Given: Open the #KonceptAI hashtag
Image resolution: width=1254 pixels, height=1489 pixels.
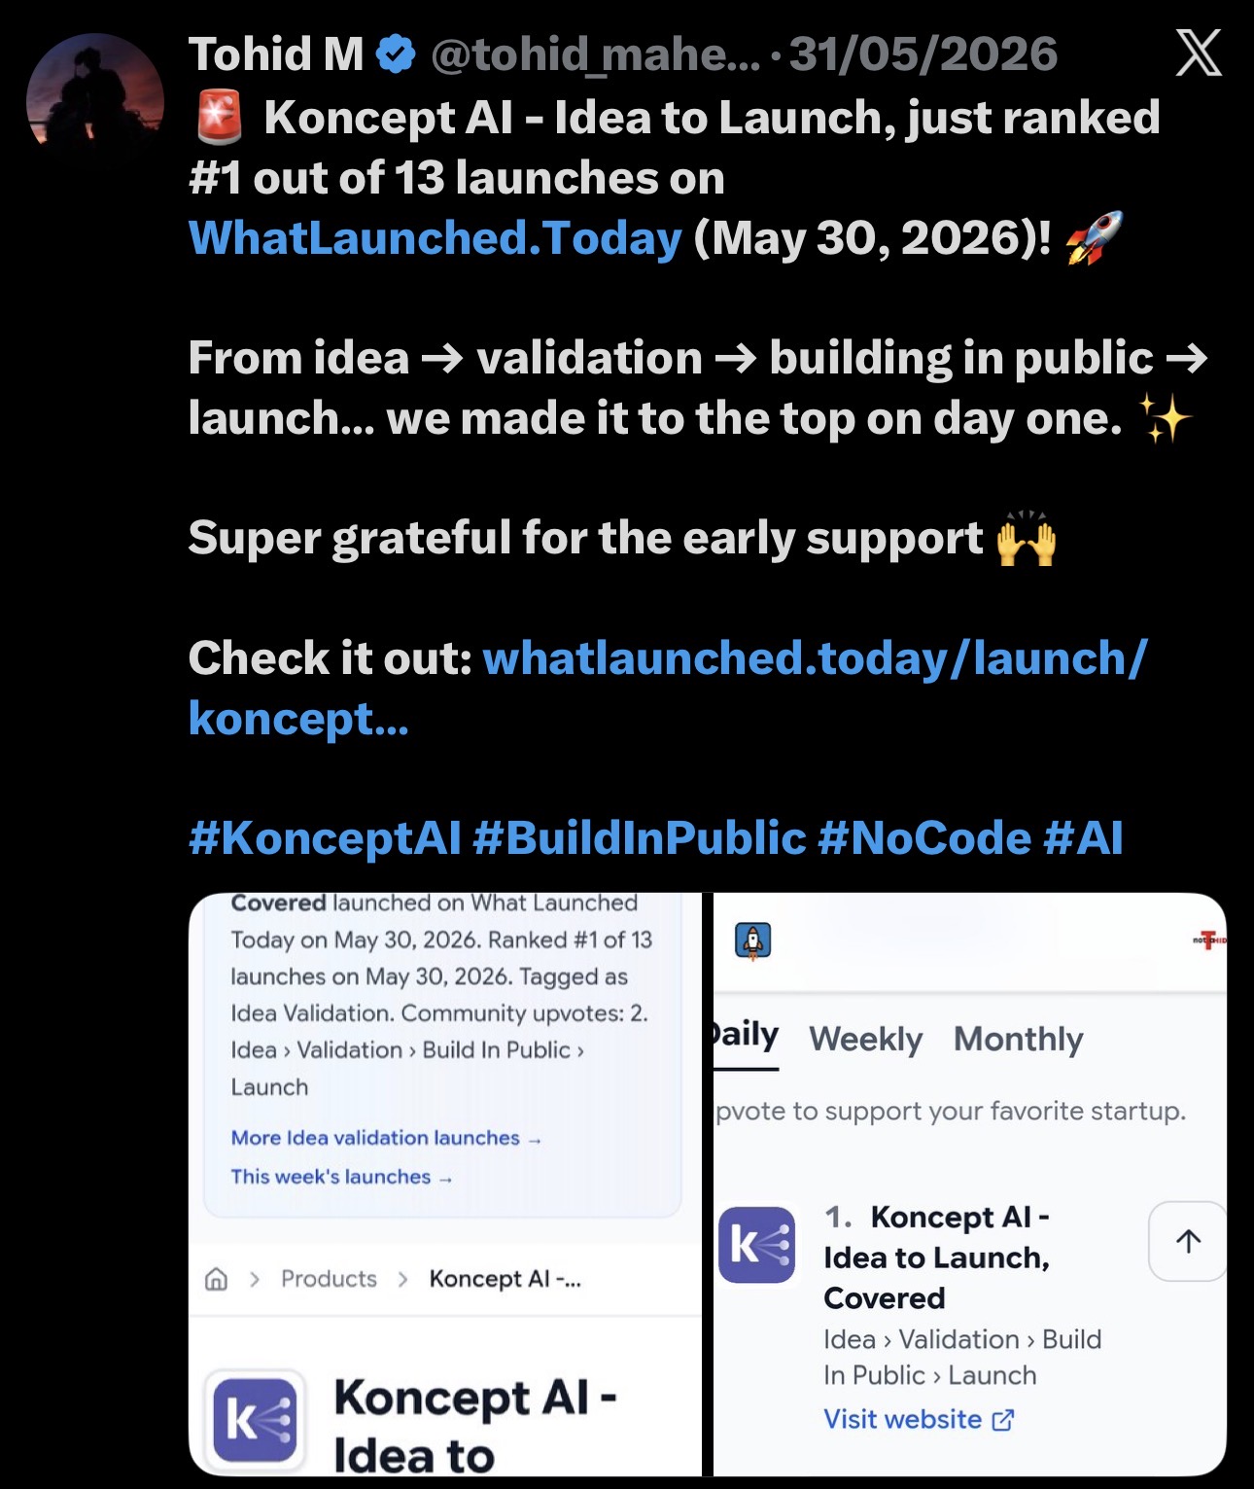Looking at the screenshot, I should point(325,838).
